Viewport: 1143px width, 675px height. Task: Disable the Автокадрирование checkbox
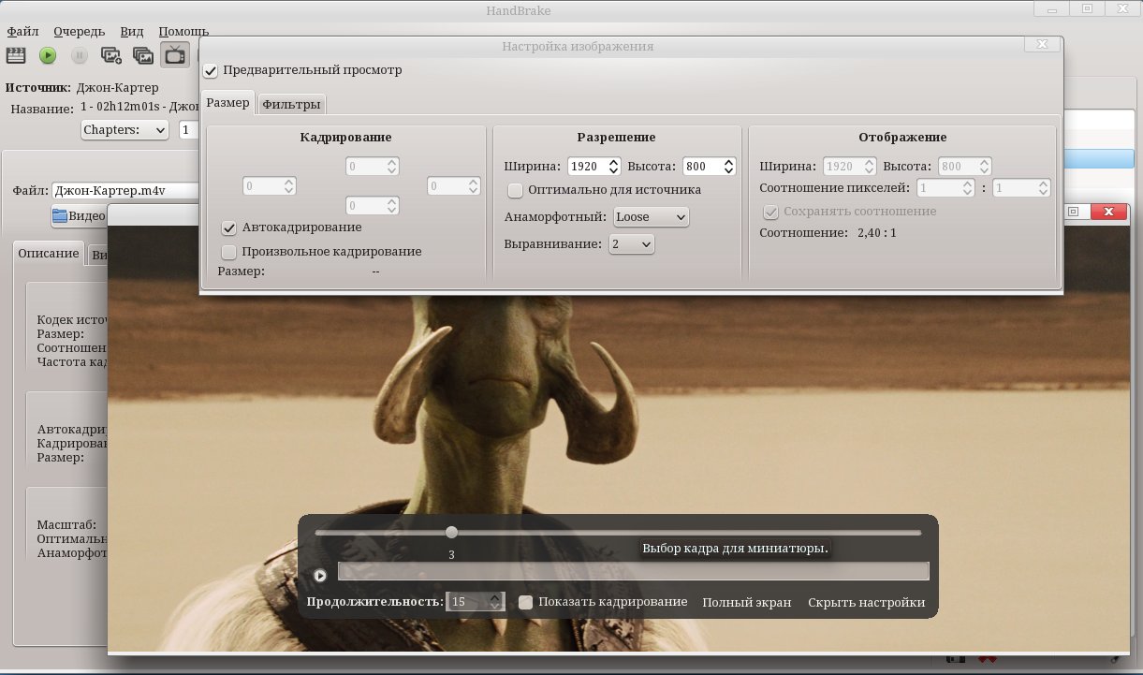[x=228, y=227]
